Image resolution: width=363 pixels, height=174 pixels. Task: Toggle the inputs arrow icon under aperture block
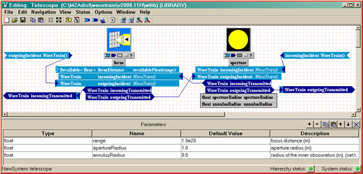click(227, 56)
